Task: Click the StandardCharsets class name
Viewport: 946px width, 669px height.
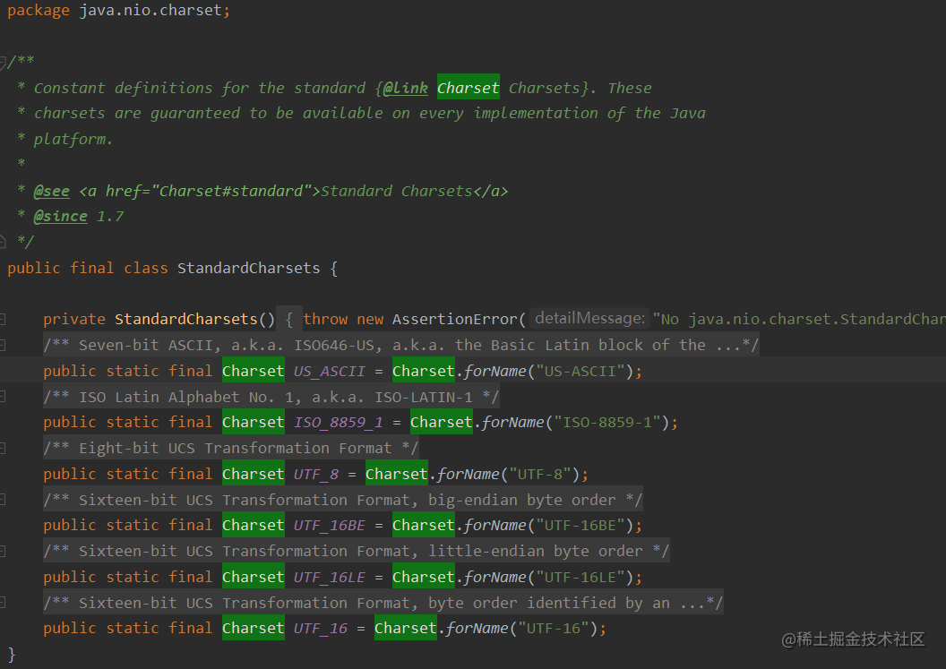Action: point(248,267)
